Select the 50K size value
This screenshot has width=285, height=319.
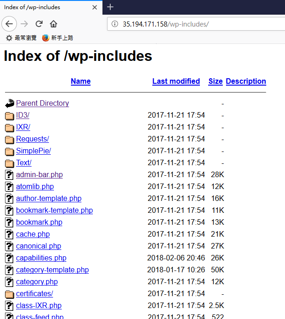pos(217,270)
